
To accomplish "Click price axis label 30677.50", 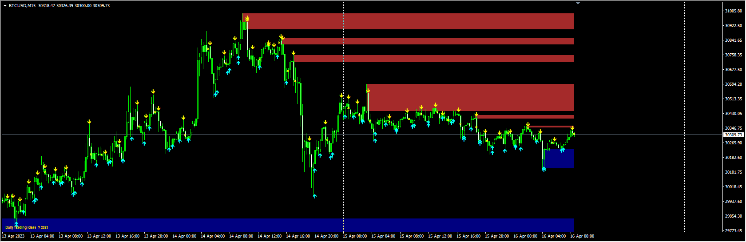I will coord(734,69).
